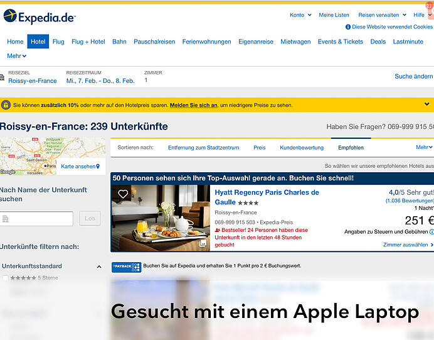Tick the 5 Sterne checkbox
The width and height of the screenshot is (434, 340).
tap(5, 278)
